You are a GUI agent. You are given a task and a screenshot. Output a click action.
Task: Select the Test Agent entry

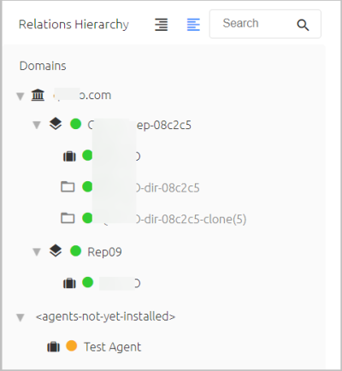click(x=112, y=347)
